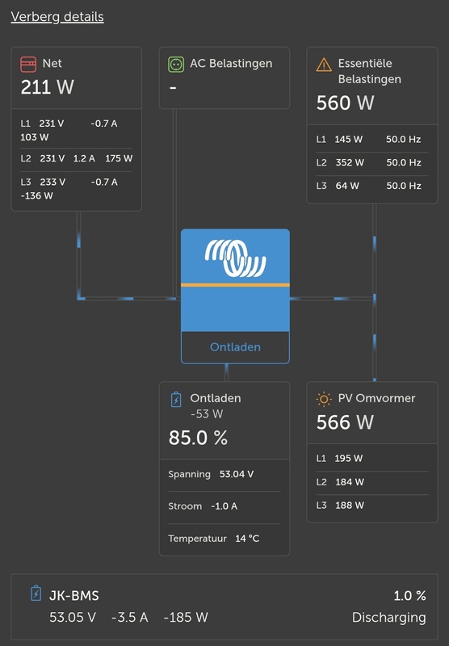Viewport: 449px width, 646px height.
Task: Select the 'Spanning 53.04 V' row
Action: click(224, 474)
